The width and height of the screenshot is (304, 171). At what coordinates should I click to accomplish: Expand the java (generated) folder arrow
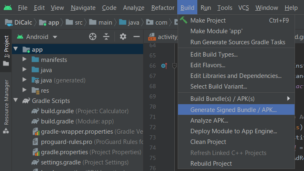click(x=25, y=80)
